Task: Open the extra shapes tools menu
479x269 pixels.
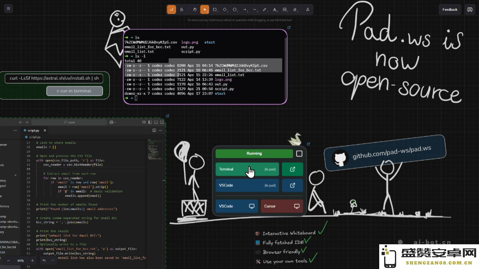Action: click(x=308, y=9)
